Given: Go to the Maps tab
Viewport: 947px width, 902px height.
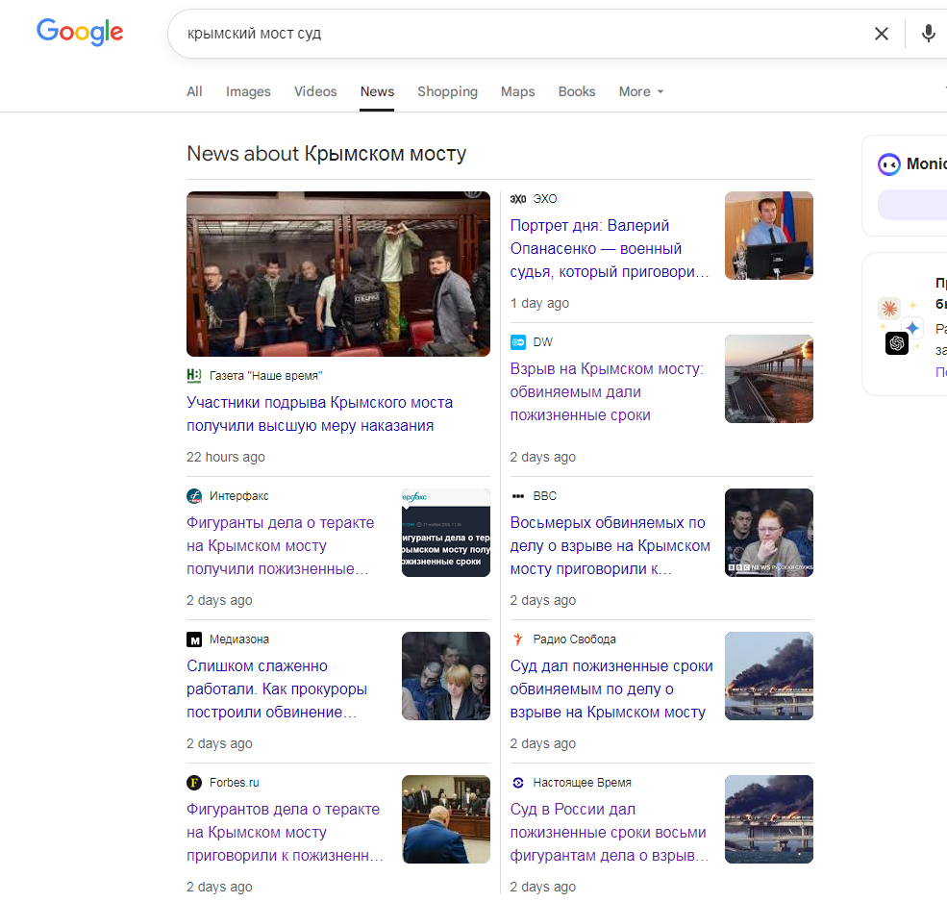Looking at the screenshot, I should (517, 91).
